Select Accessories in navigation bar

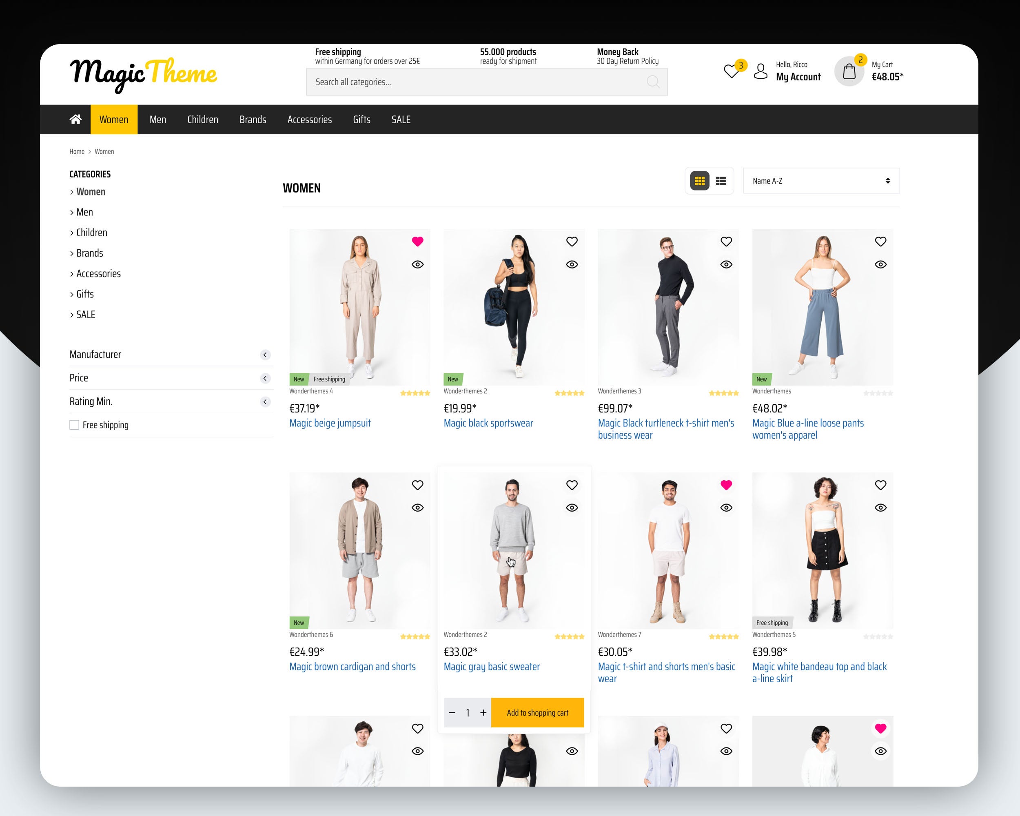(309, 119)
